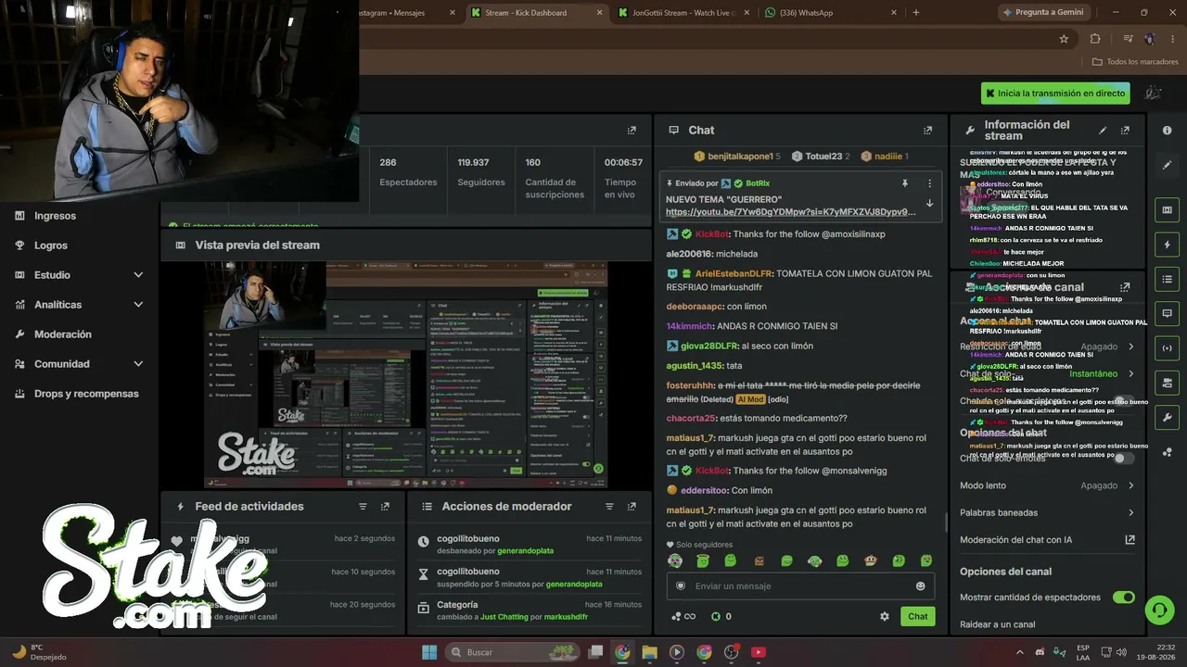Click the pin icon on BotRix message

click(x=905, y=183)
